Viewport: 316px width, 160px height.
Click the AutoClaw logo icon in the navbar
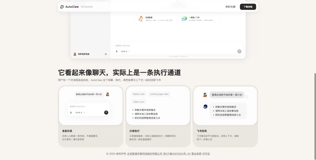[62, 7]
